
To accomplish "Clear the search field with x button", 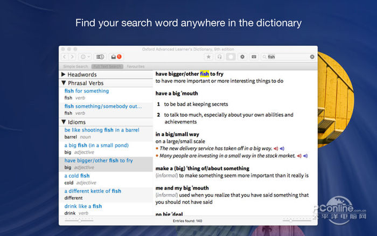I will pos(312,57).
